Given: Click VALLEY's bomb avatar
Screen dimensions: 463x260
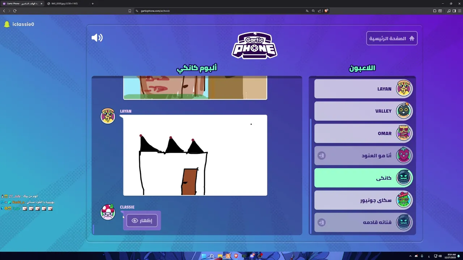Looking at the screenshot, I should [403, 111].
